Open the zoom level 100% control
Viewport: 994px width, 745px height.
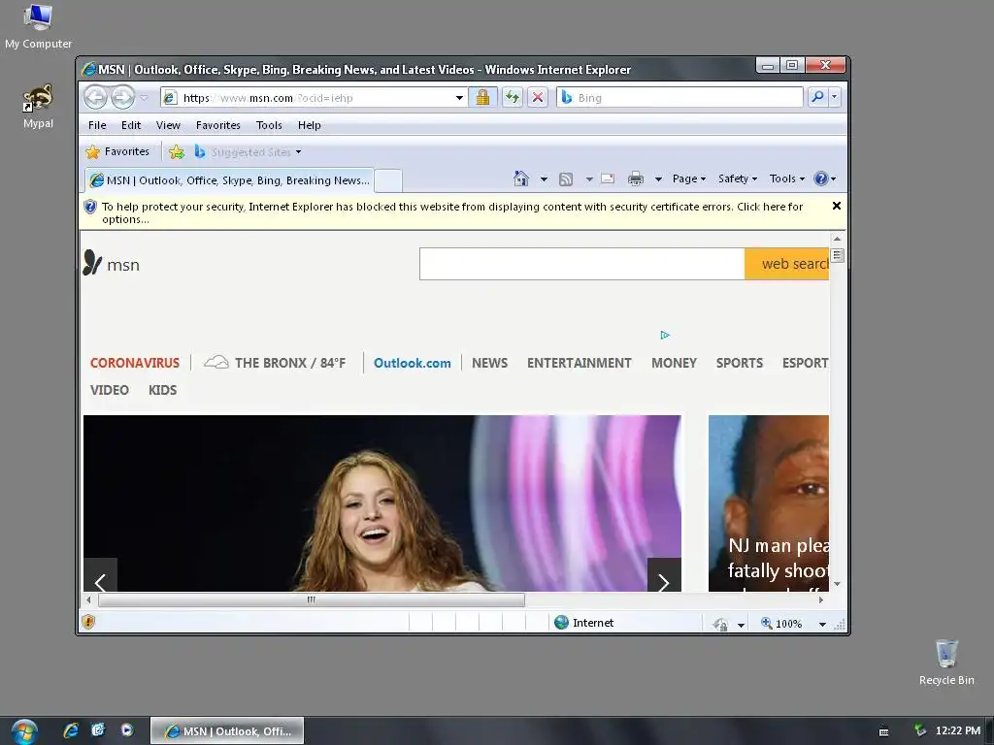tap(781, 624)
